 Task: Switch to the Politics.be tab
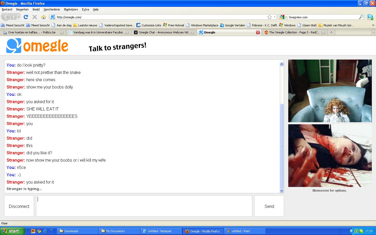33,32
